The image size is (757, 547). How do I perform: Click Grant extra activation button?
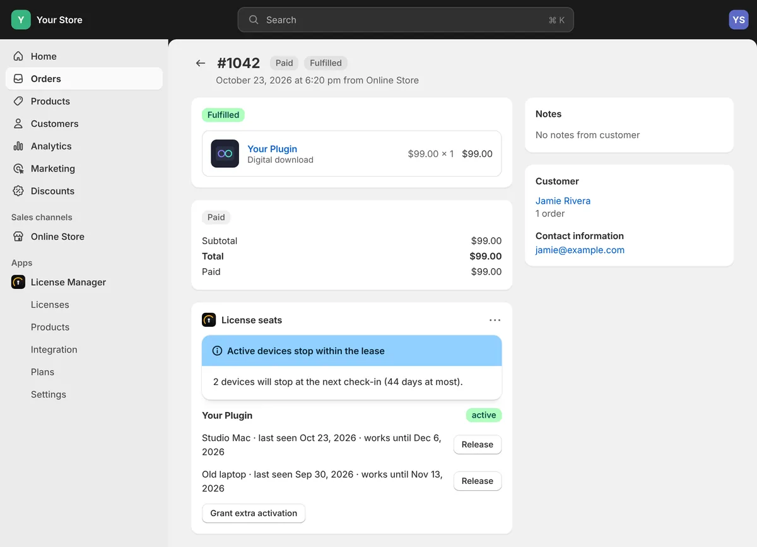[x=254, y=513]
